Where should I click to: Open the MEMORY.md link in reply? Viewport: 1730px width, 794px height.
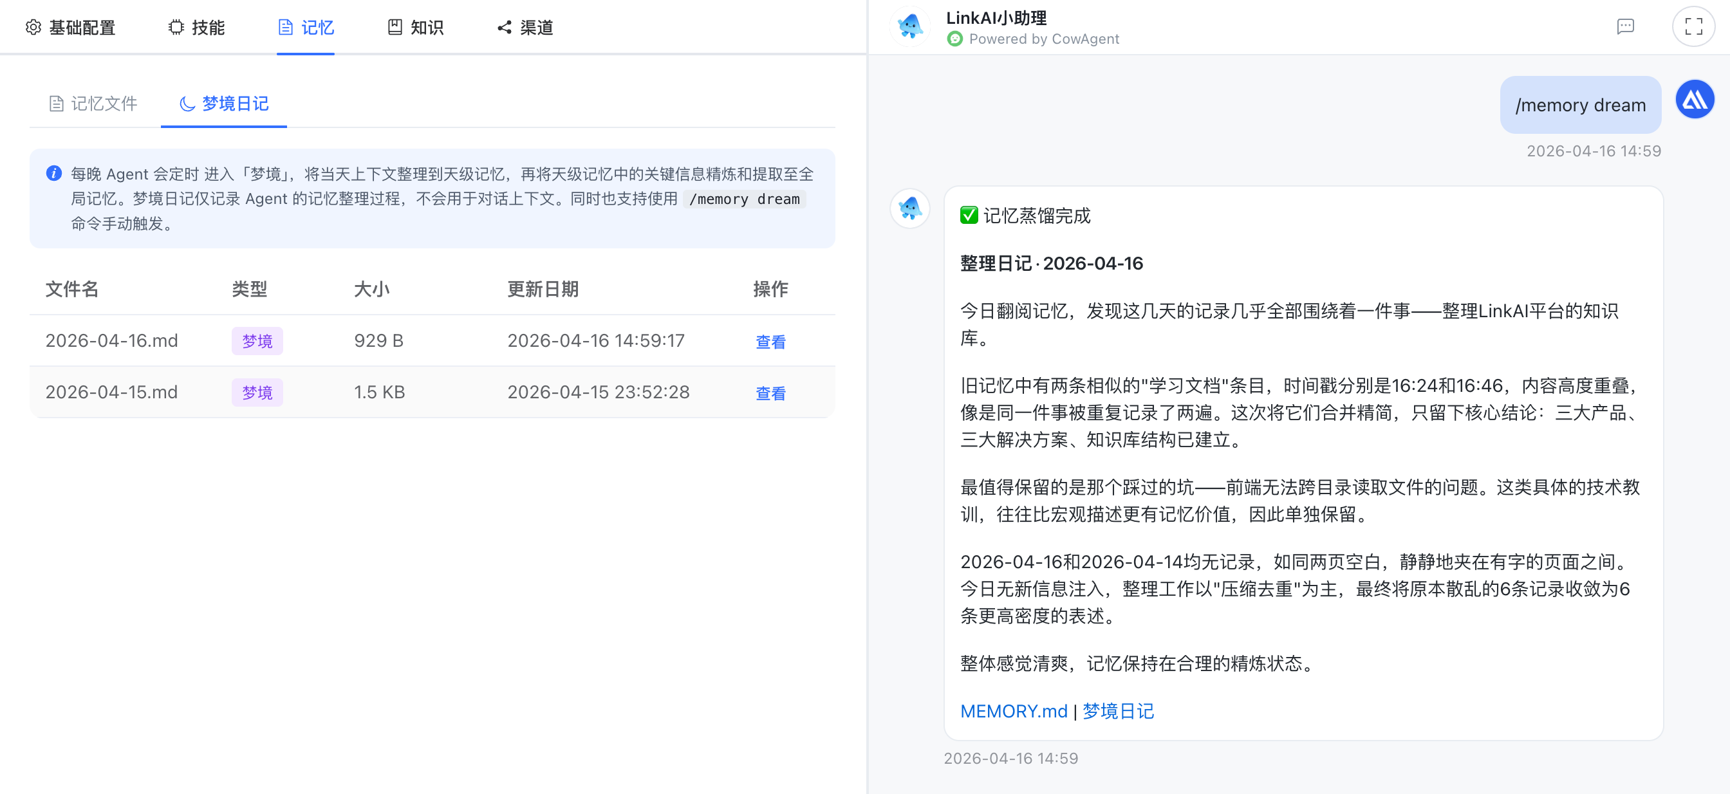[1013, 711]
